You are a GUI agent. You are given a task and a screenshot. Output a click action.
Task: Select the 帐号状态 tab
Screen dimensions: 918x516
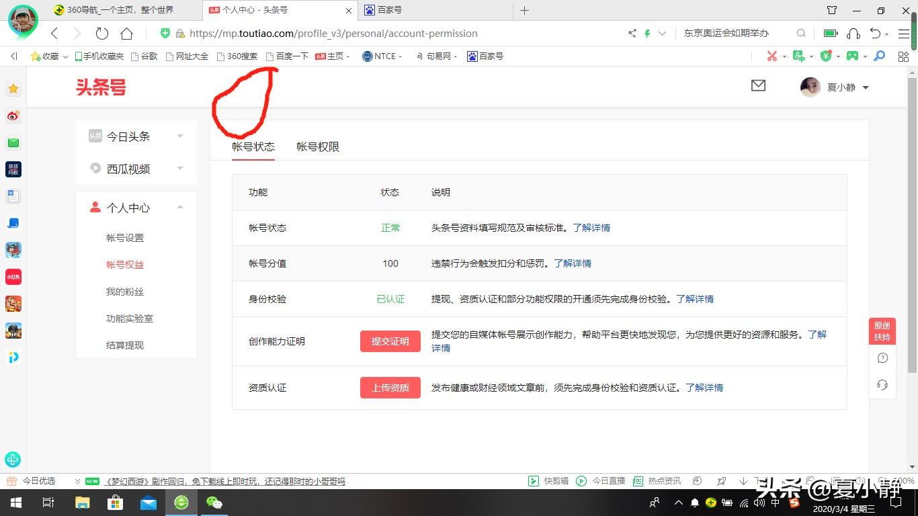tap(253, 146)
